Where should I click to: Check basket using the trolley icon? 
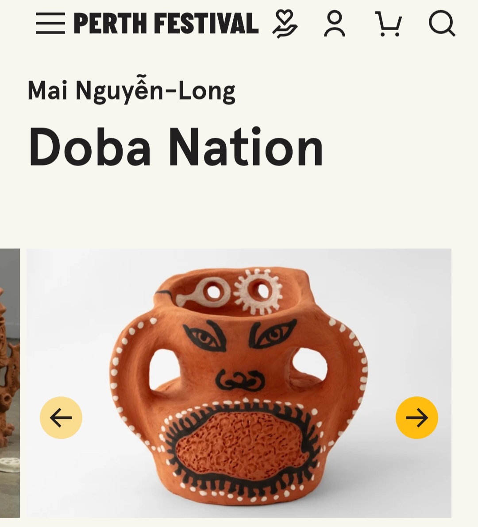[x=389, y=23]
